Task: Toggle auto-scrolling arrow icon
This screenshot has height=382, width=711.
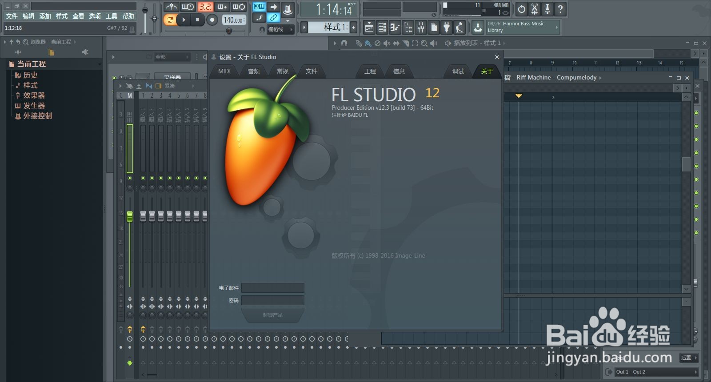Action: click(274, 7)
